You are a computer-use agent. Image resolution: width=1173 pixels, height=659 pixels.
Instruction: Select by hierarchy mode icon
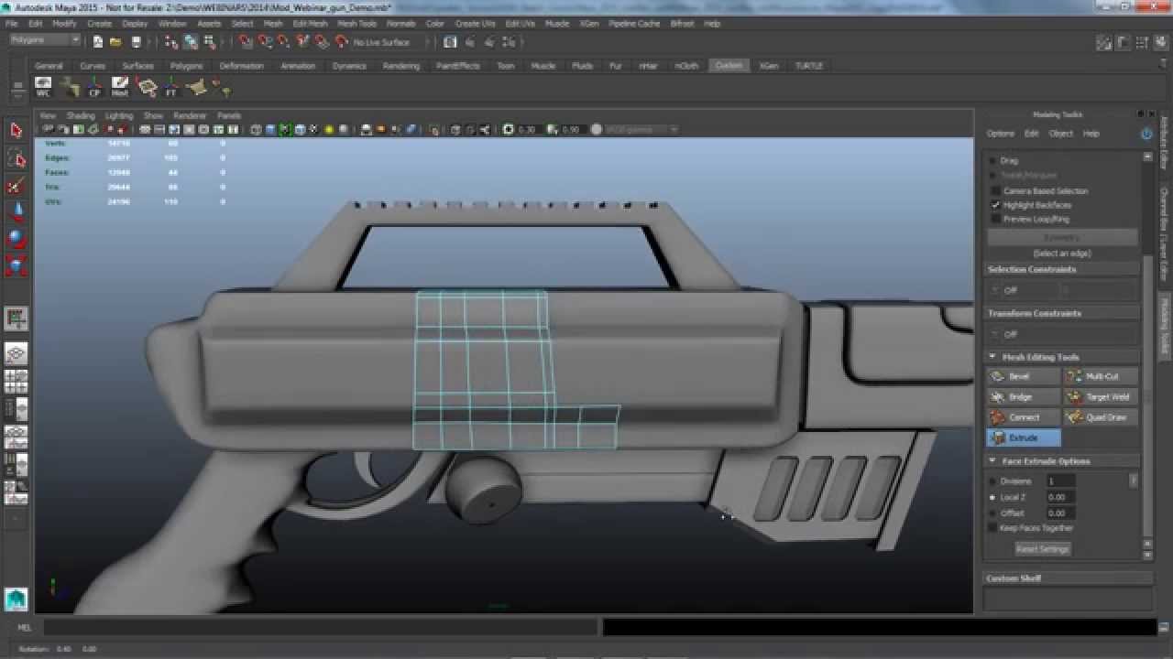click(x=171, y=42)
